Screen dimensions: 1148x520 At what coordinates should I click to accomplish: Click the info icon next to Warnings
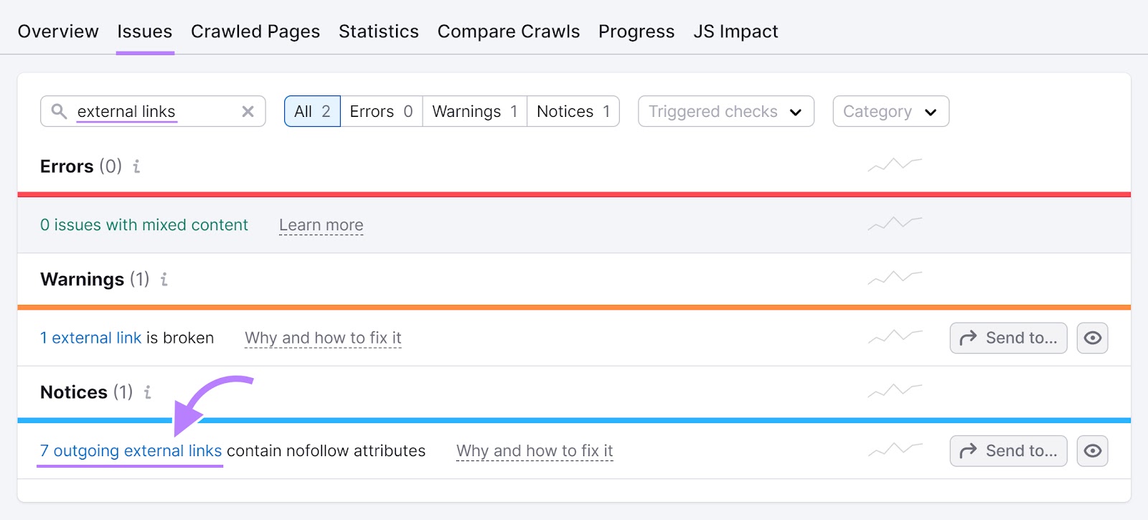coord(164,280)
